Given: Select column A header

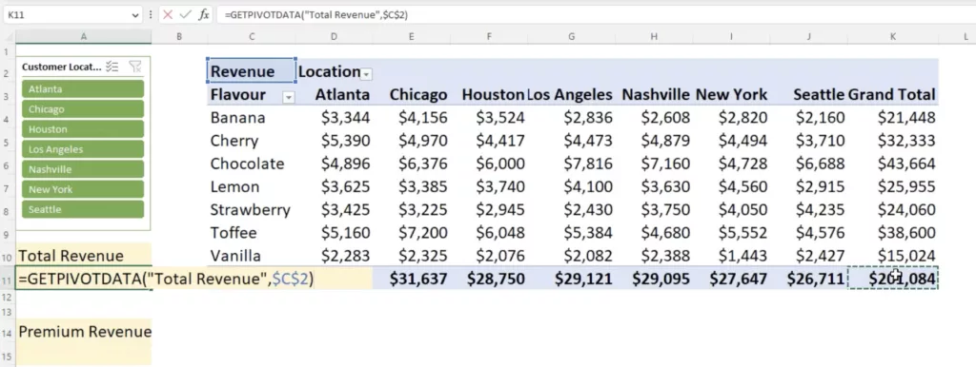Looking at the screenshot, I should [84, 37].
